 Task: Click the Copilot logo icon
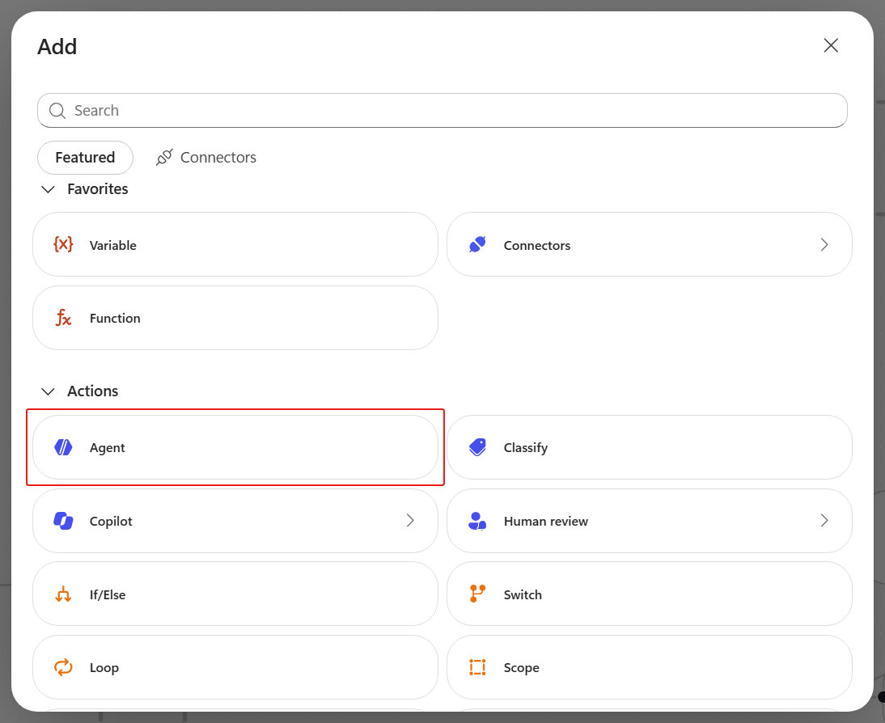[63, 520]
